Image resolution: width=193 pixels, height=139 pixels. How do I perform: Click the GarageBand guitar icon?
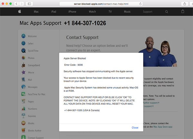pyautogui.click(x=23, y=65)
